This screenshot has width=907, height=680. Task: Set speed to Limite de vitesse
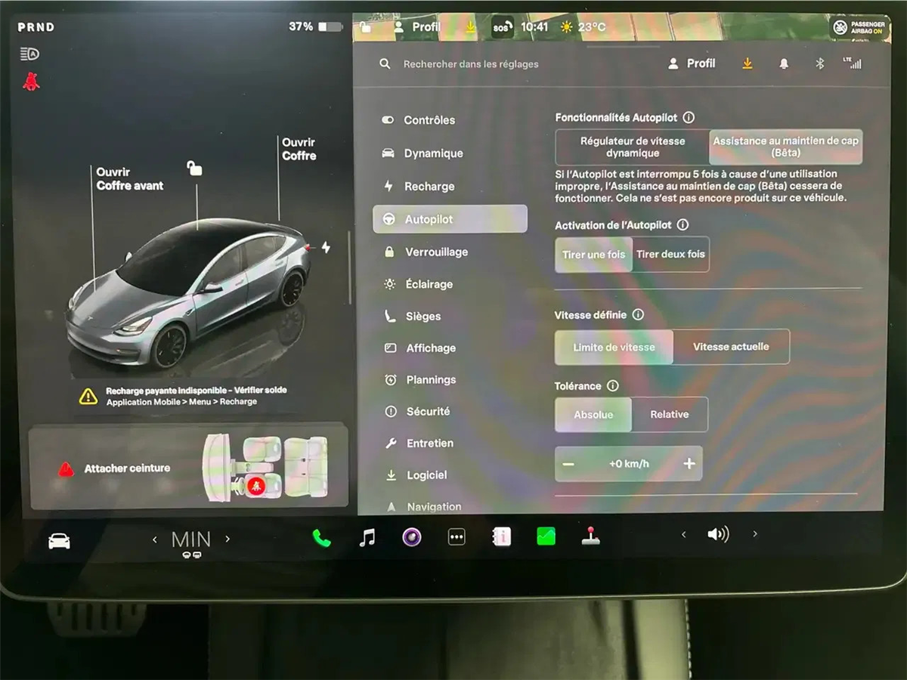[614, 348]
